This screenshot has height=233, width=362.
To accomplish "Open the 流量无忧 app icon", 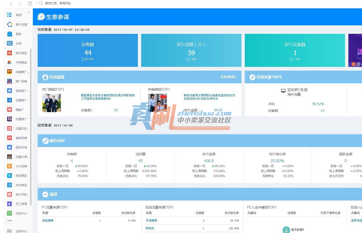I will tap(10, 128).
